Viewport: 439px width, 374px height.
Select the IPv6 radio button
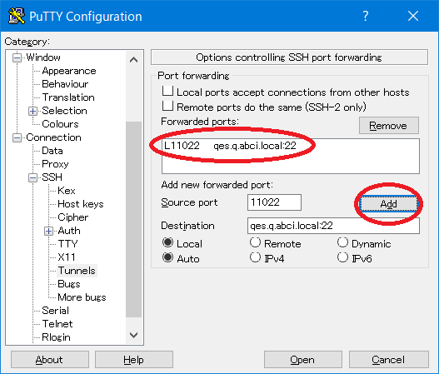(342, 257)
